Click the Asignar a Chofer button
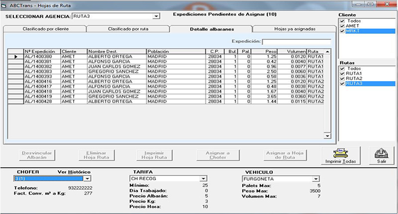 tap(218, 155)
